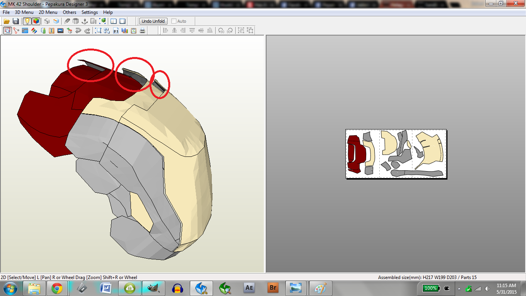Click the first Rotate 90 degrees icon

pyautogui.click(x=221, y=30)
